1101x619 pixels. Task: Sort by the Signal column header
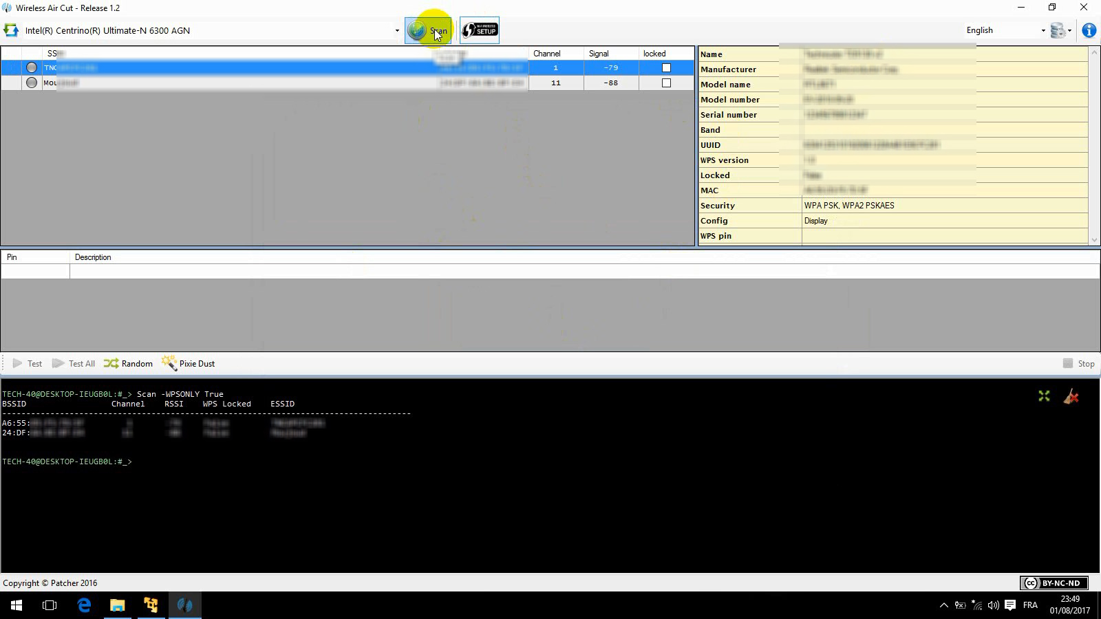pos(598,53)
